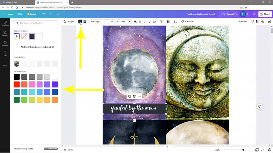Enter fullscreen presentation mode

[x=263, y=150]
